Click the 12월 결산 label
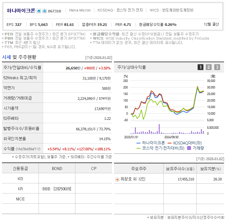226x224 pixels. point(211,24)
